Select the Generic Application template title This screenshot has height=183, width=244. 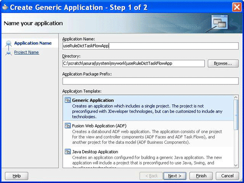[x=93, y=100]
